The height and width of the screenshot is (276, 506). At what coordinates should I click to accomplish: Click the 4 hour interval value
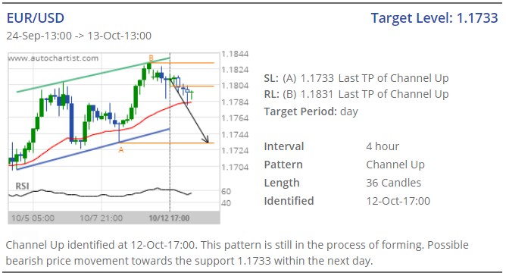(383, 146)
